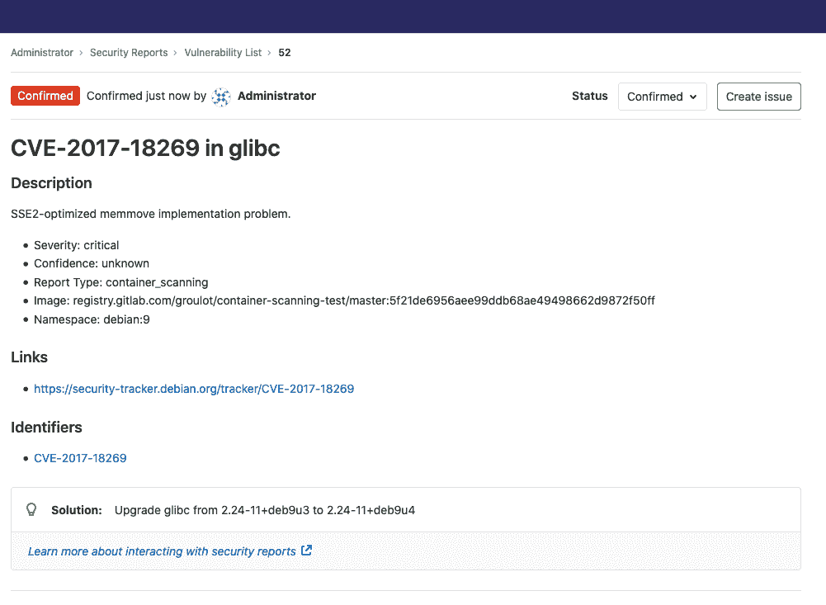The height and width of the screenshot is (605, 826).
Task: Click the page title CVE-2017-18269 in glibc
Action: (145, 149)
